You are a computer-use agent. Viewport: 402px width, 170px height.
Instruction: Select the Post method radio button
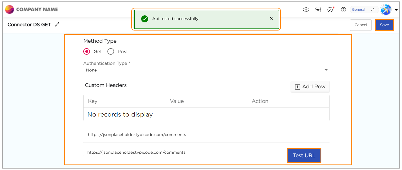coord(111,52)
